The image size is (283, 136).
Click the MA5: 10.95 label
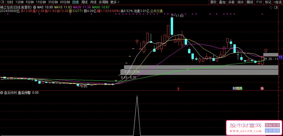(45, 8)
